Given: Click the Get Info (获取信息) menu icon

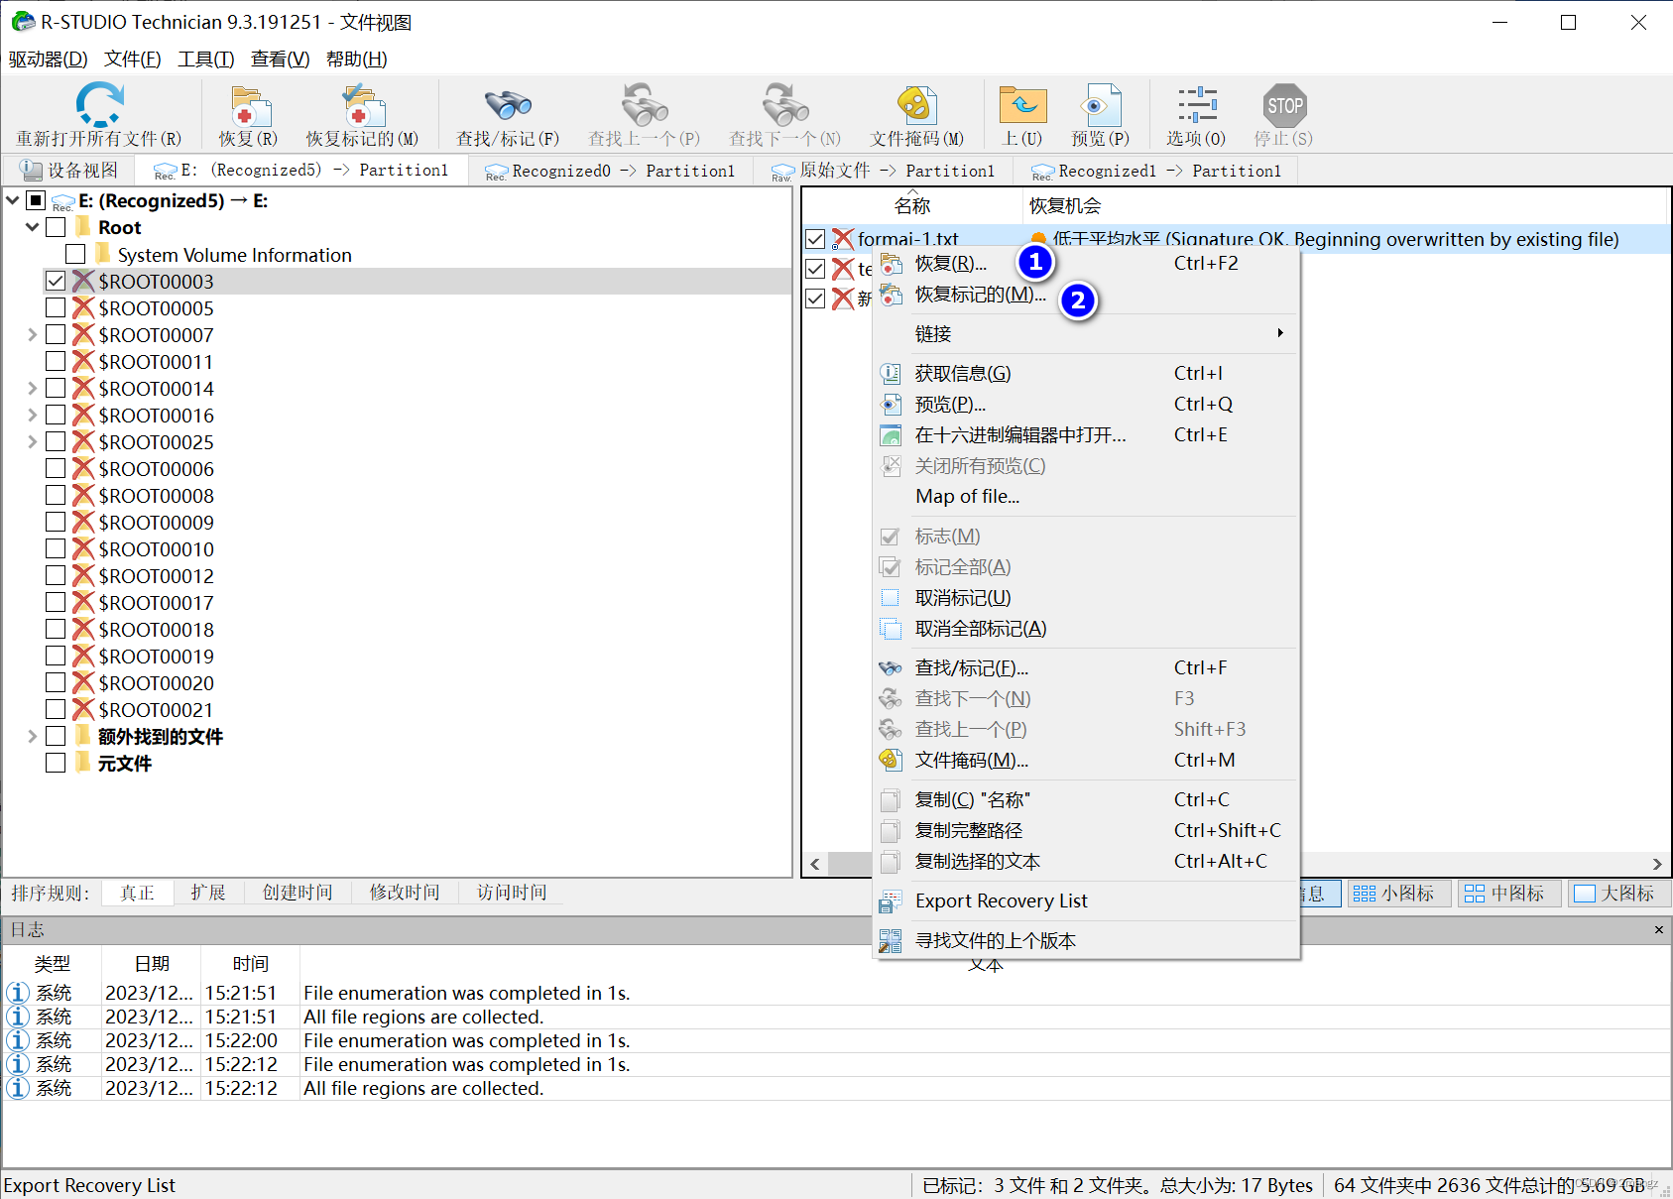Looking at the screenshot, I should (891, 374).
